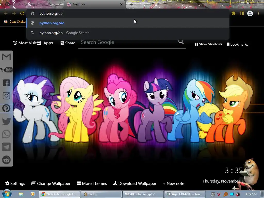The image size is (264, 198).
Task: Open the Chrome profile avatar
Action: tap(250, 13)
